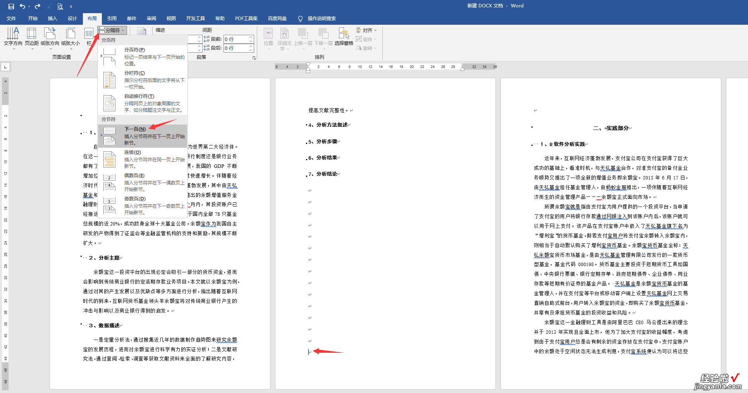Click the 段后 spacing after field
748x393 pixels.
pos(236,48)
